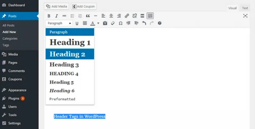
Task: Click the Add Coupon button
Action: [x=84, y=6]
